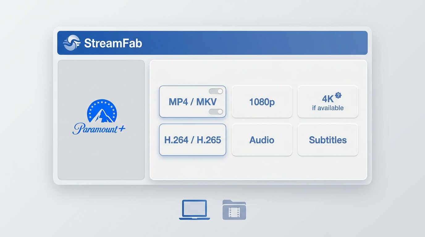425x237 pixels.
Task: Click the MP4 / MKV format label
Action: tap(192, 102)
